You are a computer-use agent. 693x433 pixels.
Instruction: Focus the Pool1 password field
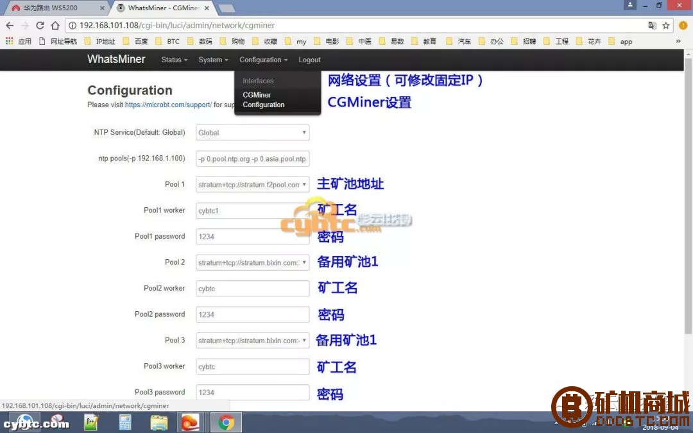[252, 236]
